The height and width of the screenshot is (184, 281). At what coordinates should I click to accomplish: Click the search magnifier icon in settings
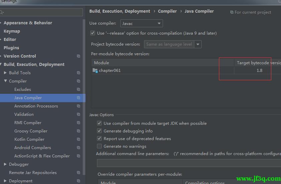pyautogui.click(x=2, y=12)
